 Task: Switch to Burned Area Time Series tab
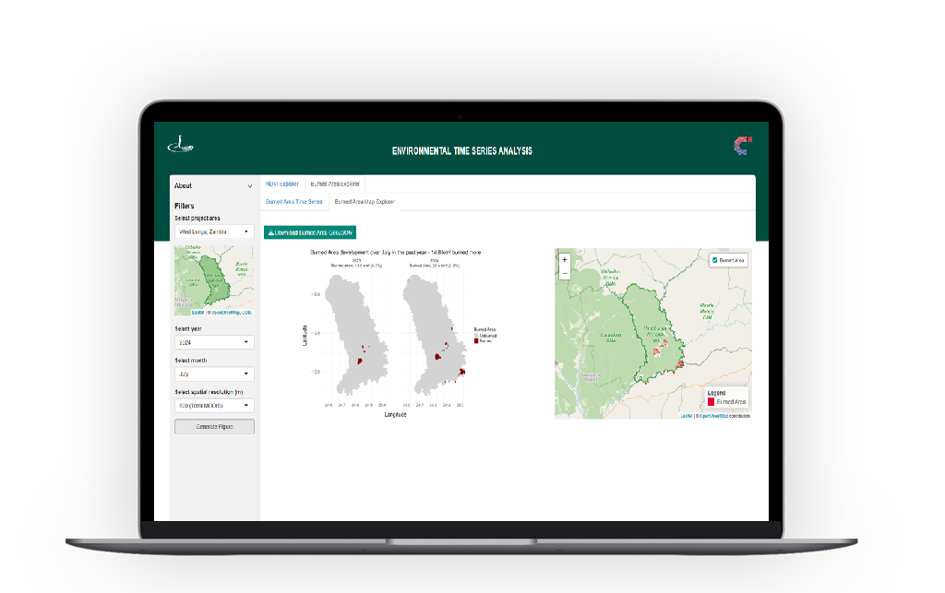pyautogui.click(x=294, y=202)
